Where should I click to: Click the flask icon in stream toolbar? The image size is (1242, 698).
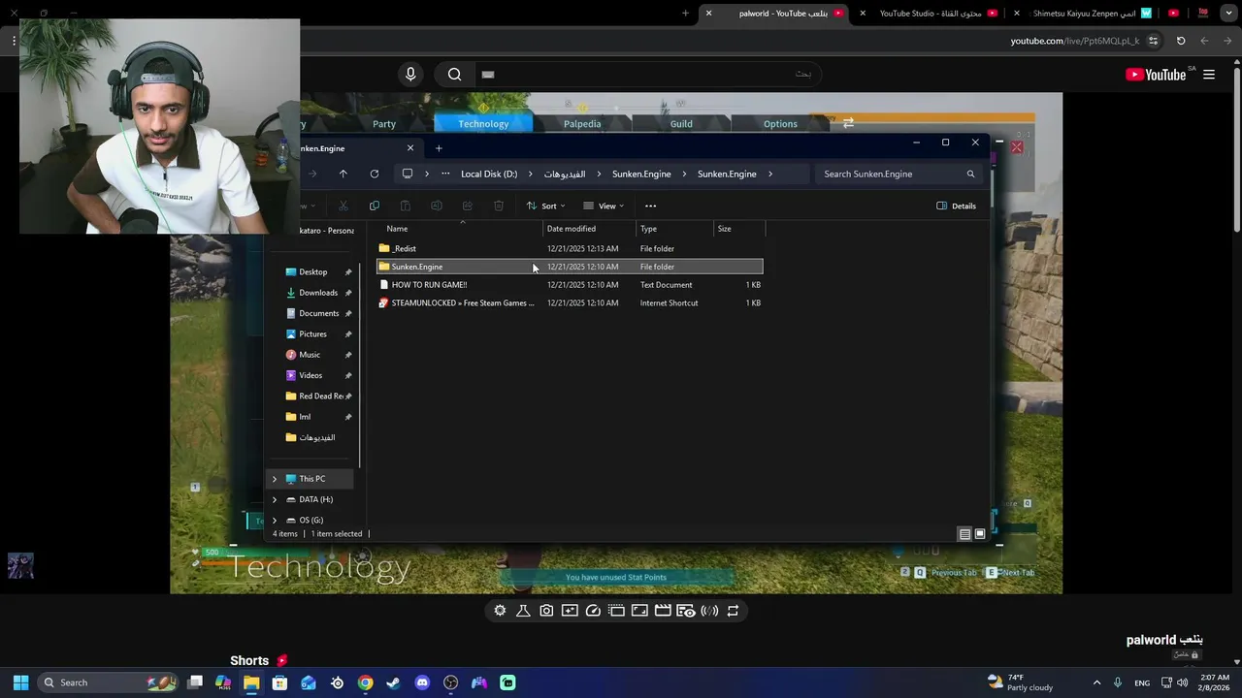pyautogui.click(x=523, y=611)
